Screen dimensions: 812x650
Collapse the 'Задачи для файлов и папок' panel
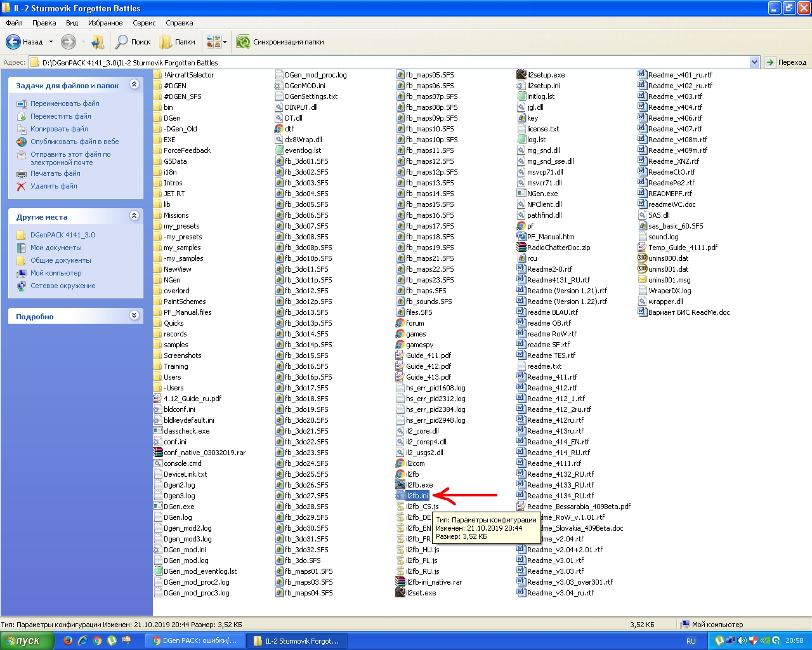coord(134,84)
